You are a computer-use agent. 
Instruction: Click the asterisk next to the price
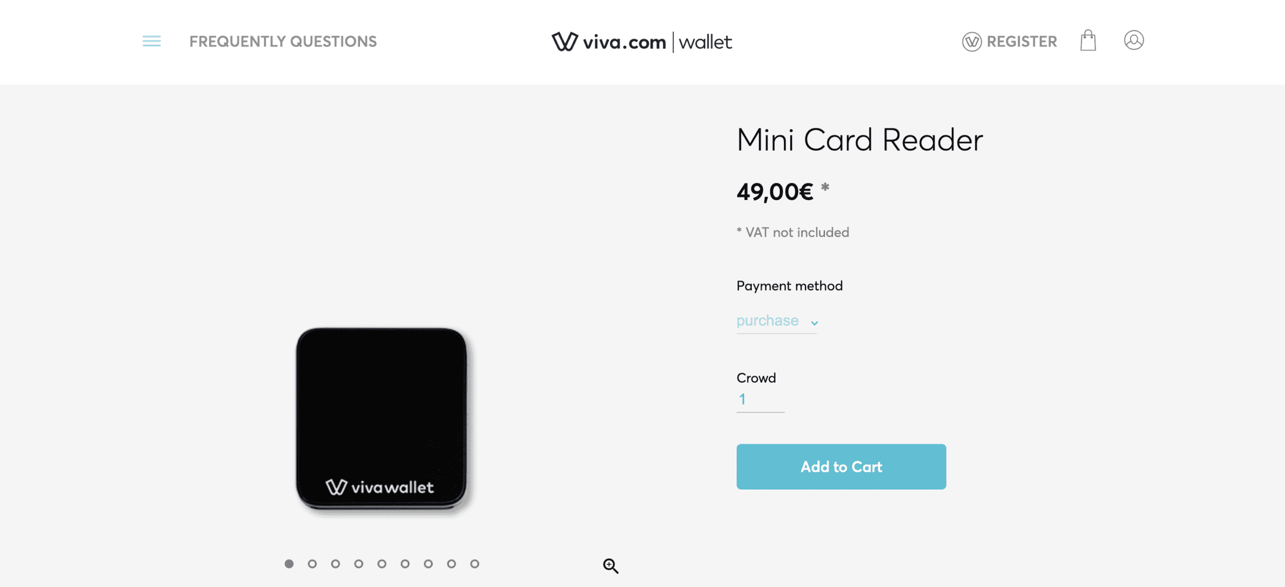click(x=826, y=186)
